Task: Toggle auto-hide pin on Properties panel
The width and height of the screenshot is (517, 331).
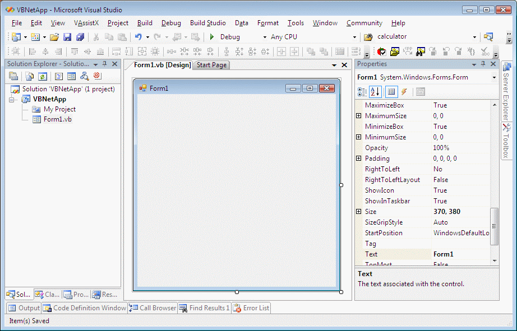Action: pyautogui.click(x=483, y=64)
